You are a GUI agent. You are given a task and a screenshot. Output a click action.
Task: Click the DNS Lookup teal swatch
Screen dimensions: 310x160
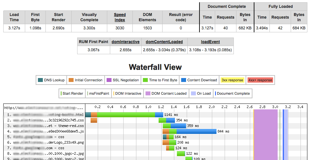click(x=40, y=80)
